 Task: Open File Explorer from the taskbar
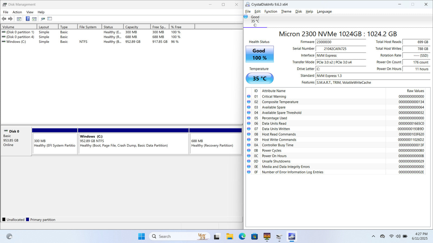[230, 237]
